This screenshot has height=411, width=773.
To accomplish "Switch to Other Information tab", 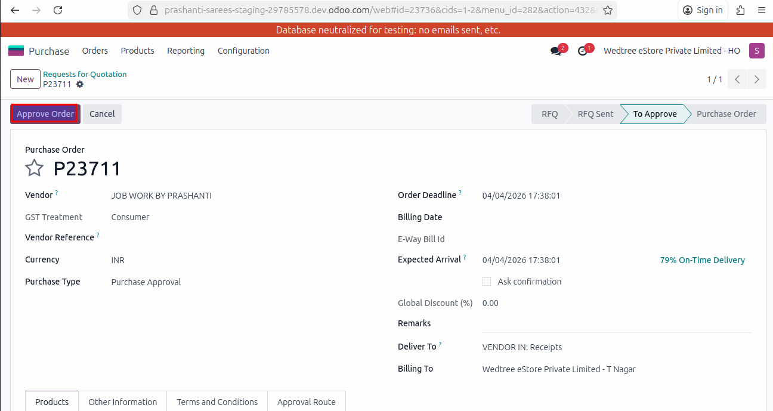I will point(123,401).
